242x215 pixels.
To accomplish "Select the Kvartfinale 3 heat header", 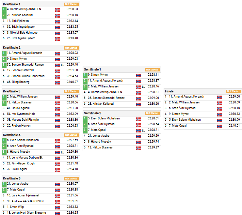I will tap(11, 91).
